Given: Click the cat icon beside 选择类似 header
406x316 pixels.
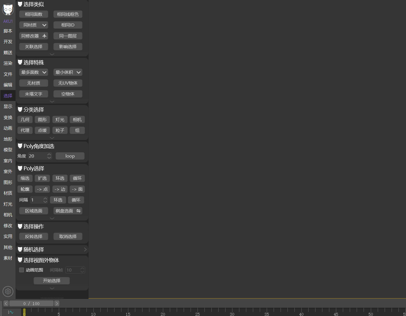Looking at the screenshot, I should click(x=20, y=4).
